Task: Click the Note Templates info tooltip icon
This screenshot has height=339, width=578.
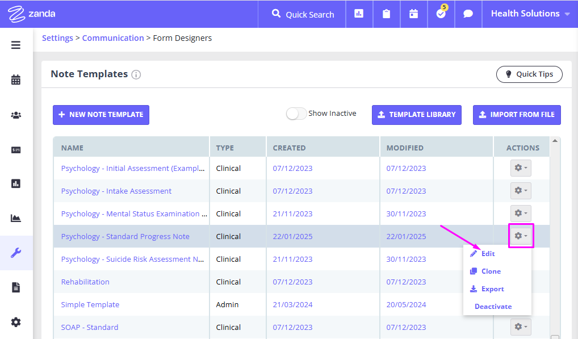Action: [136, 74]
